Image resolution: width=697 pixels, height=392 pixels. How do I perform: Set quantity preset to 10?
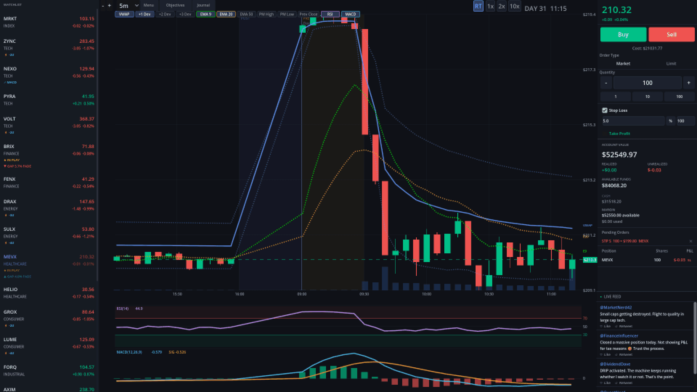[647, 97]
